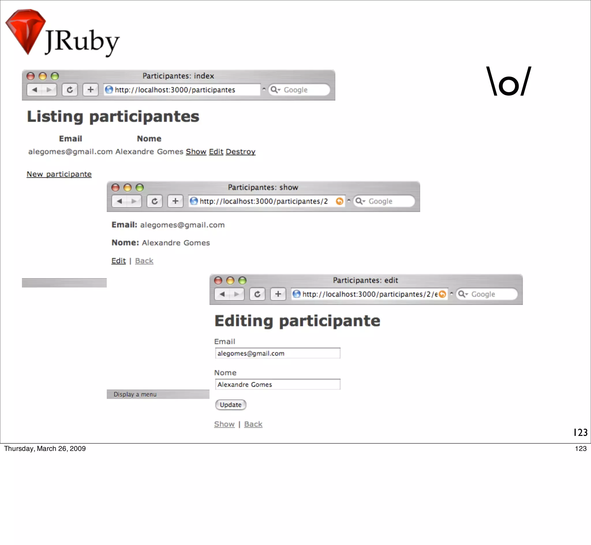This screenshot has width=591, height=545.
Task: Click URL bar showing localhost:3000/participantes/2
Action: [x=263, y=201]
